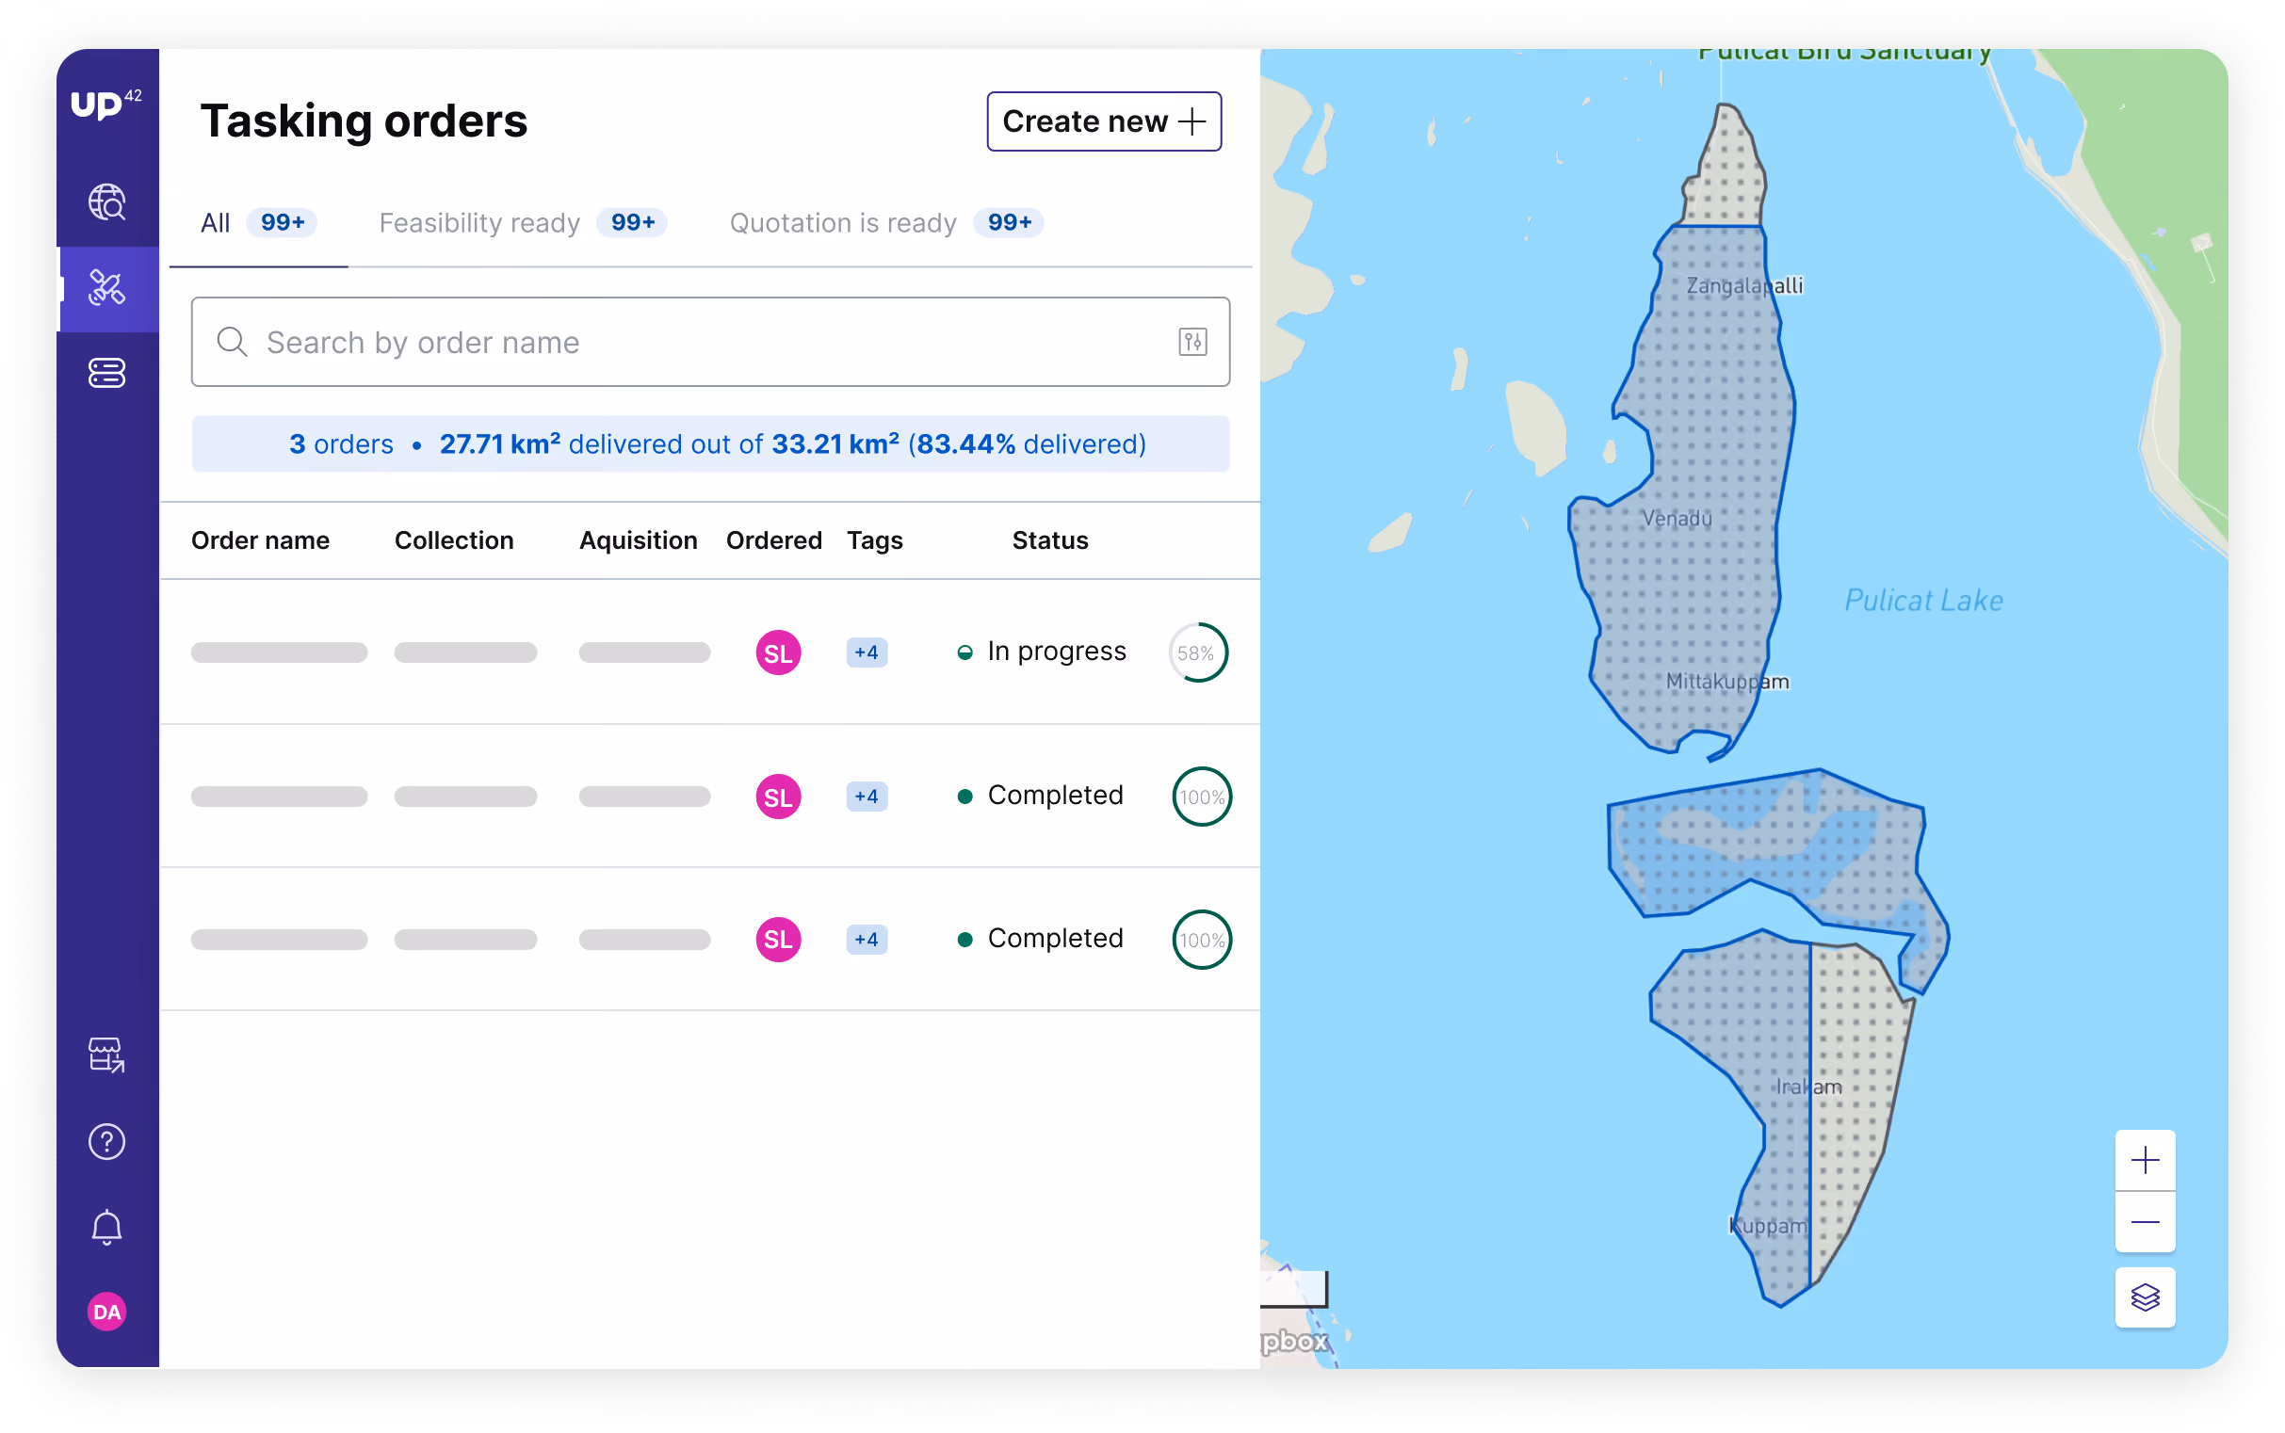
Task: Click SL avatar in first Completed row
Action: pos(777,797)
